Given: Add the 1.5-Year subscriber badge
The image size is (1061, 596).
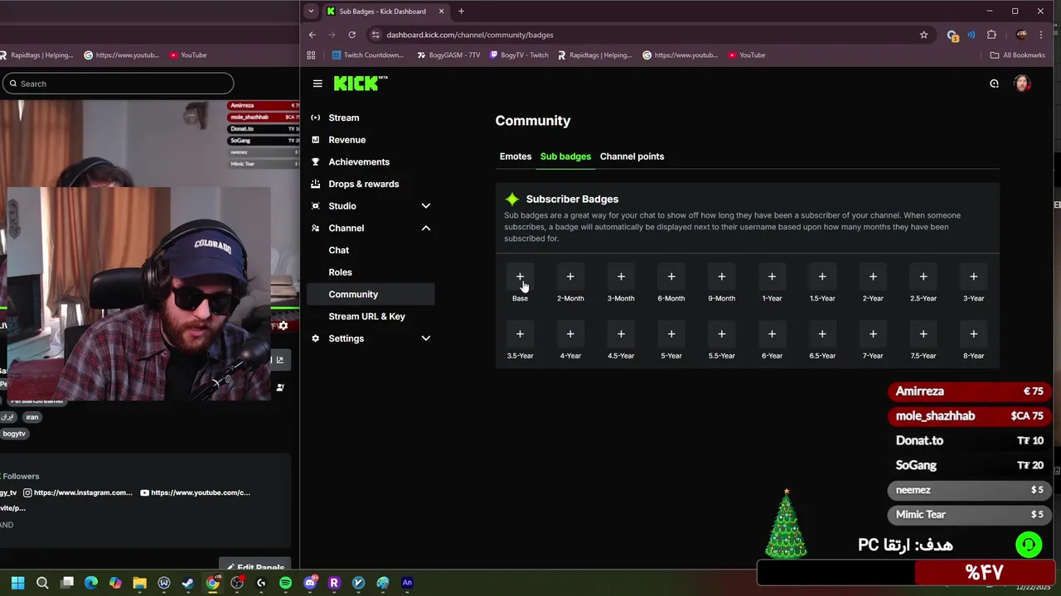Looking at the screenshot, I should (822, 276).
